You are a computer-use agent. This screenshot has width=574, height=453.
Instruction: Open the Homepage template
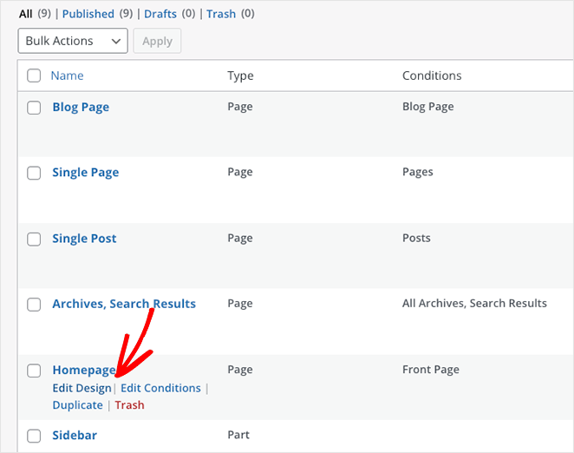(x=84, y=371)
